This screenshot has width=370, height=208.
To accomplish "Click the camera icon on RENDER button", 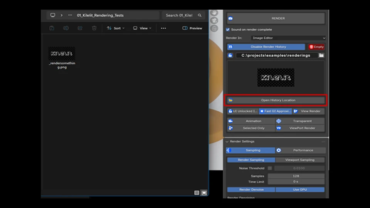I will [x=230, y=18].
